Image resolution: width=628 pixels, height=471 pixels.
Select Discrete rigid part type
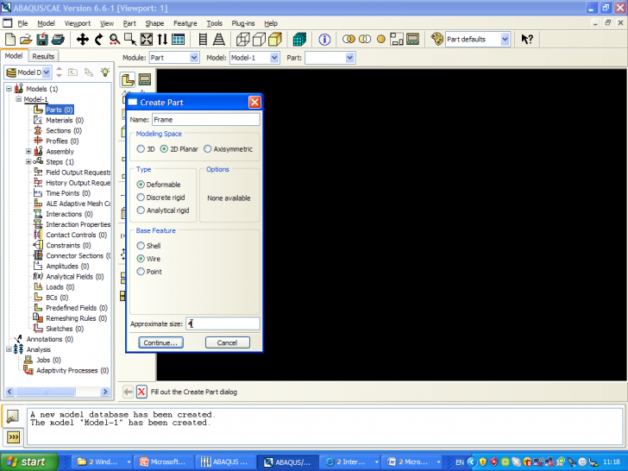coord(141,198)
